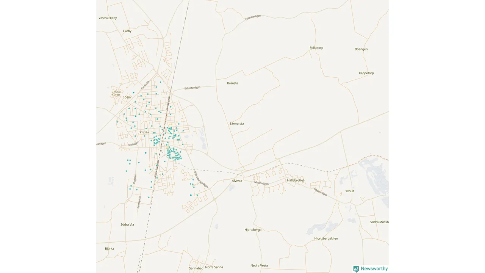Screen dimensions: 485x273
Task: Select the Brånsta place label
Action: 233,83
